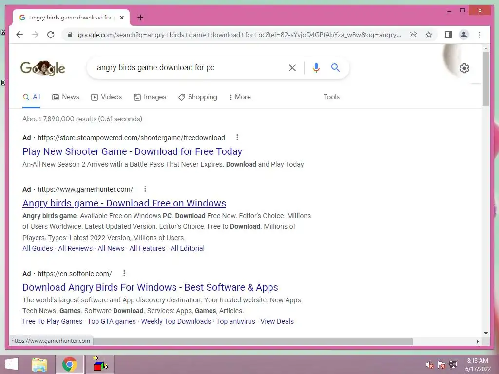This screenshot has height=374, width=499.
Task: Click the scroll up arrow
Action: click(486, 48)
